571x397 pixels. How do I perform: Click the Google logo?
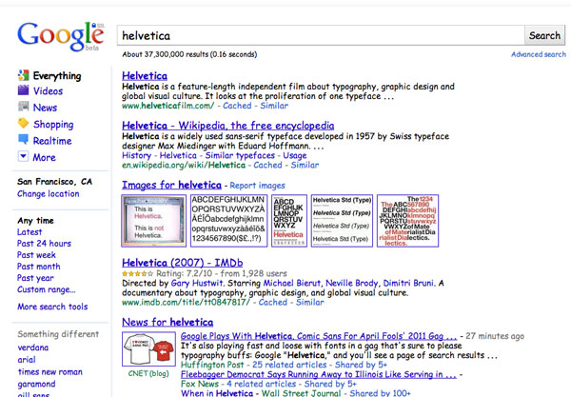pyautogui.click(x=59, y=37)
